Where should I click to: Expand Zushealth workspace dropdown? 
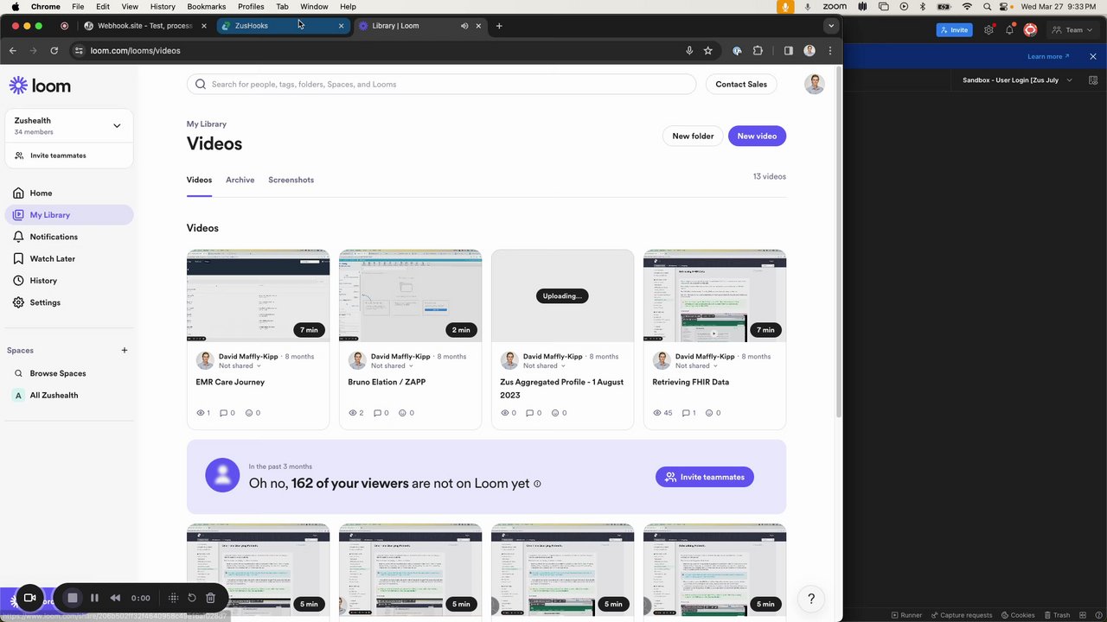117,126
